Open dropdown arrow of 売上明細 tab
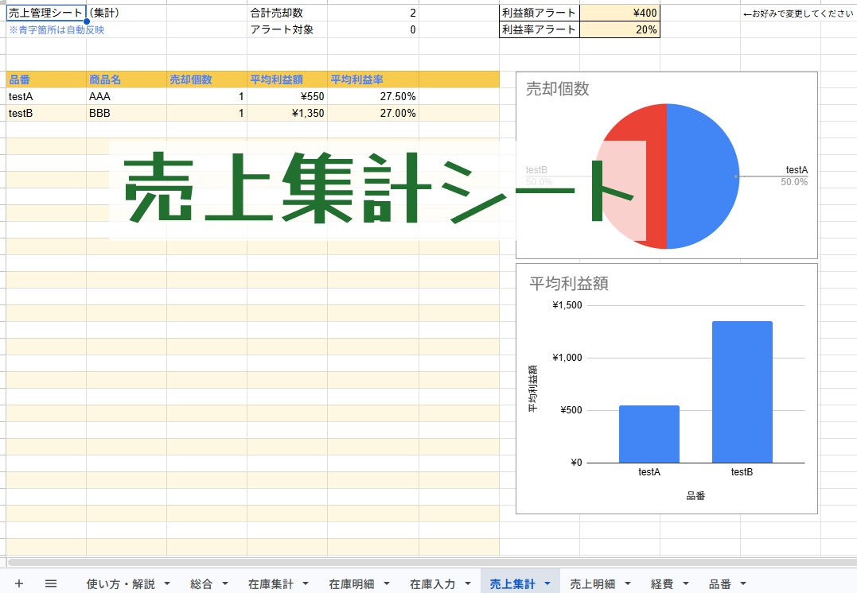The image size is (857, 593). 628,583
